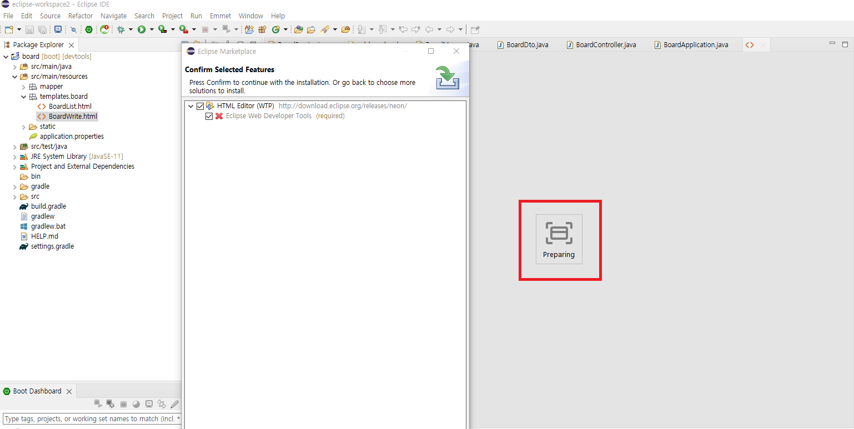
Task: Open the Run configurations dropdown arrow
Action: click(152, 29)
